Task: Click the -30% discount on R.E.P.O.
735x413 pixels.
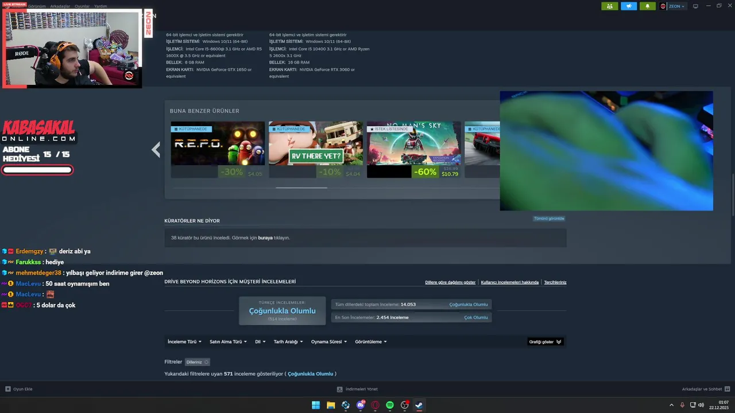Action: click(x=231, y=172)
